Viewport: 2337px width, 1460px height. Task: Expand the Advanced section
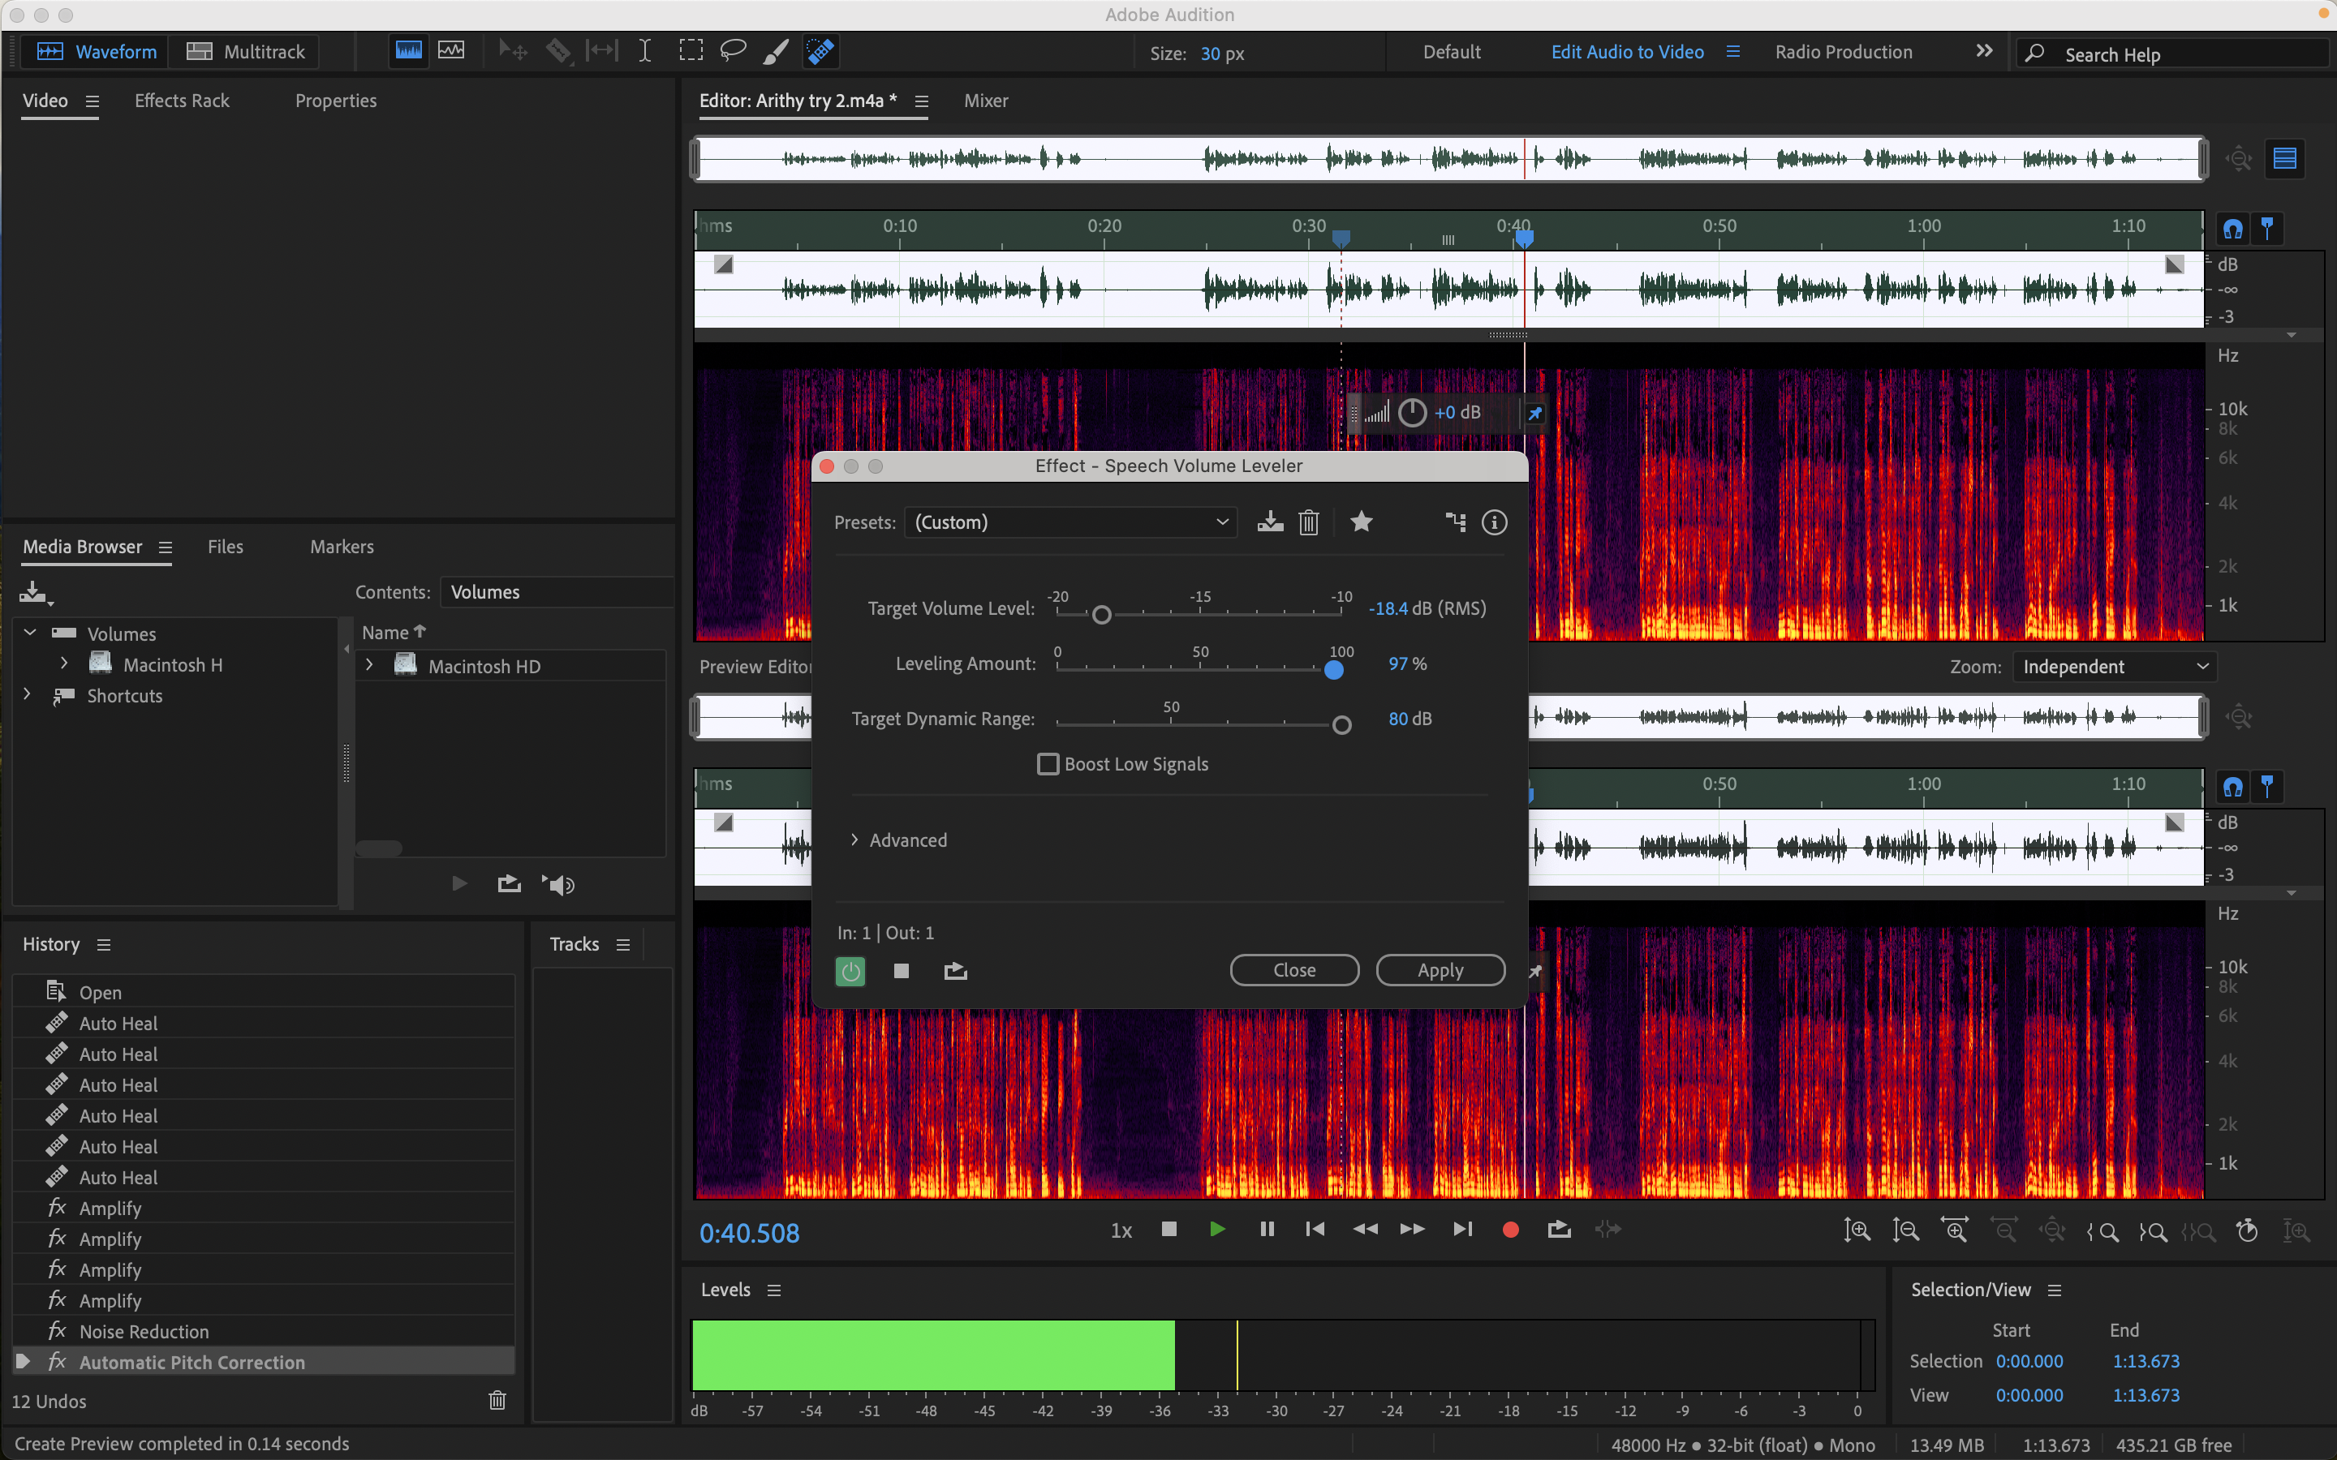[854, 840]
